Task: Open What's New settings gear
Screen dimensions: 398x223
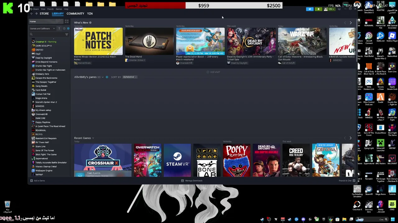Action: click(90, 23)
